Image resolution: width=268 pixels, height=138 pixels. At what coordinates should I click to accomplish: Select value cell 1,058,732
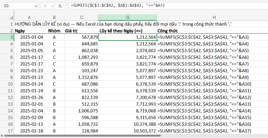point(81,124)
